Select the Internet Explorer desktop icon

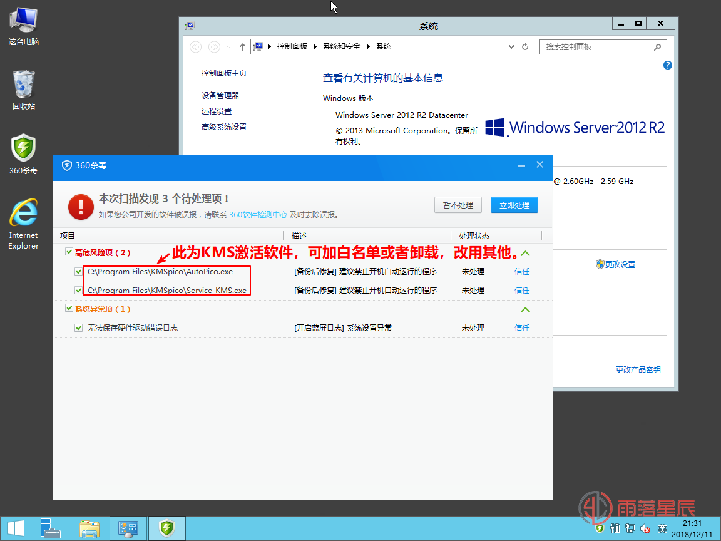tap(23, 224)
